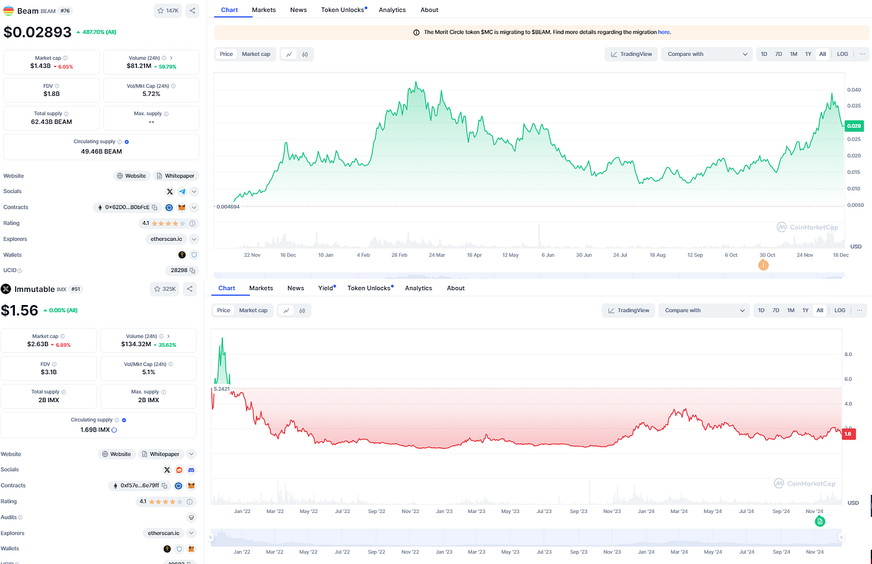872x564 pixels.
Task: Open Binance wallet icon in Beam Wallets row
Action: [182, 255]
